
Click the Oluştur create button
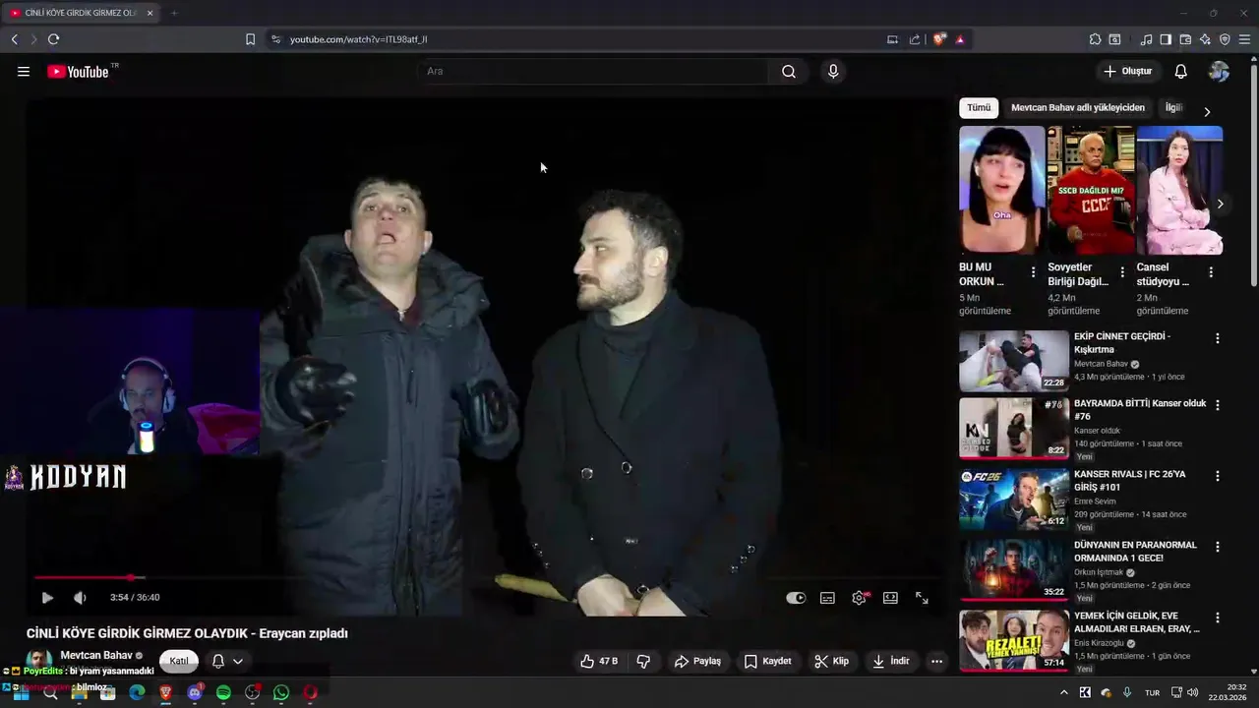point(1127,72)
